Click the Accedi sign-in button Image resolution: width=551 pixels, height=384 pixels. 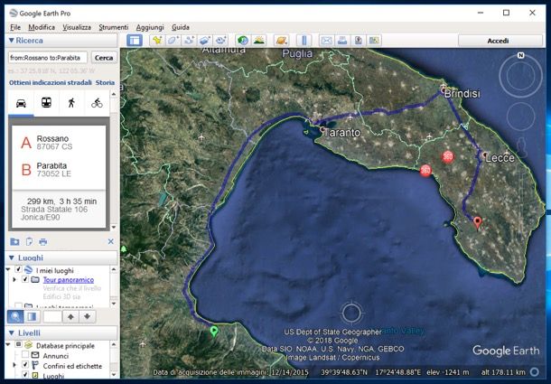click(498, 41)
